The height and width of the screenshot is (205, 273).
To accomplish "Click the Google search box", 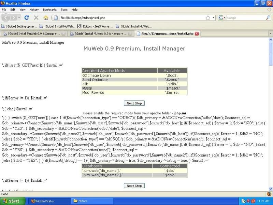I will (246, 18).
